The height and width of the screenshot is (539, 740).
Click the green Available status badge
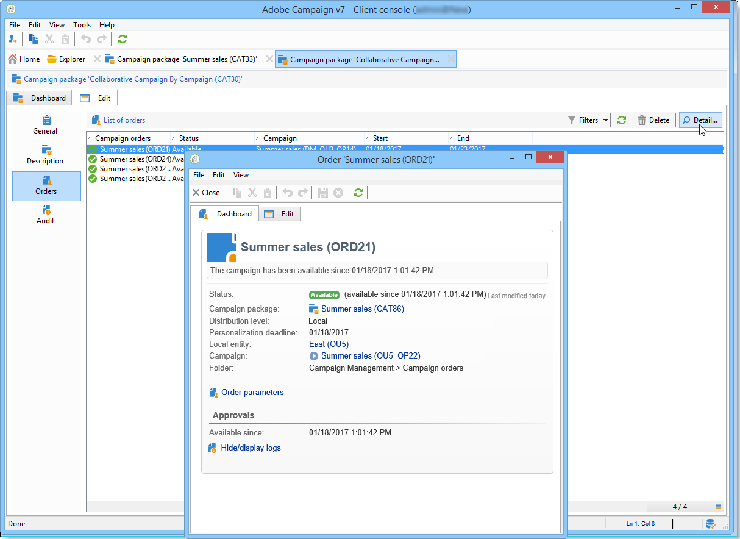coord(324,295)
